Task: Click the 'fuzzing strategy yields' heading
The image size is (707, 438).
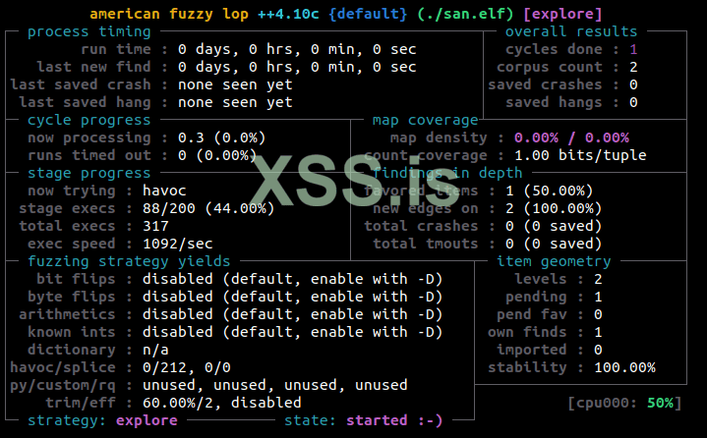Action: pyautogui.click(x=129, y=261)
